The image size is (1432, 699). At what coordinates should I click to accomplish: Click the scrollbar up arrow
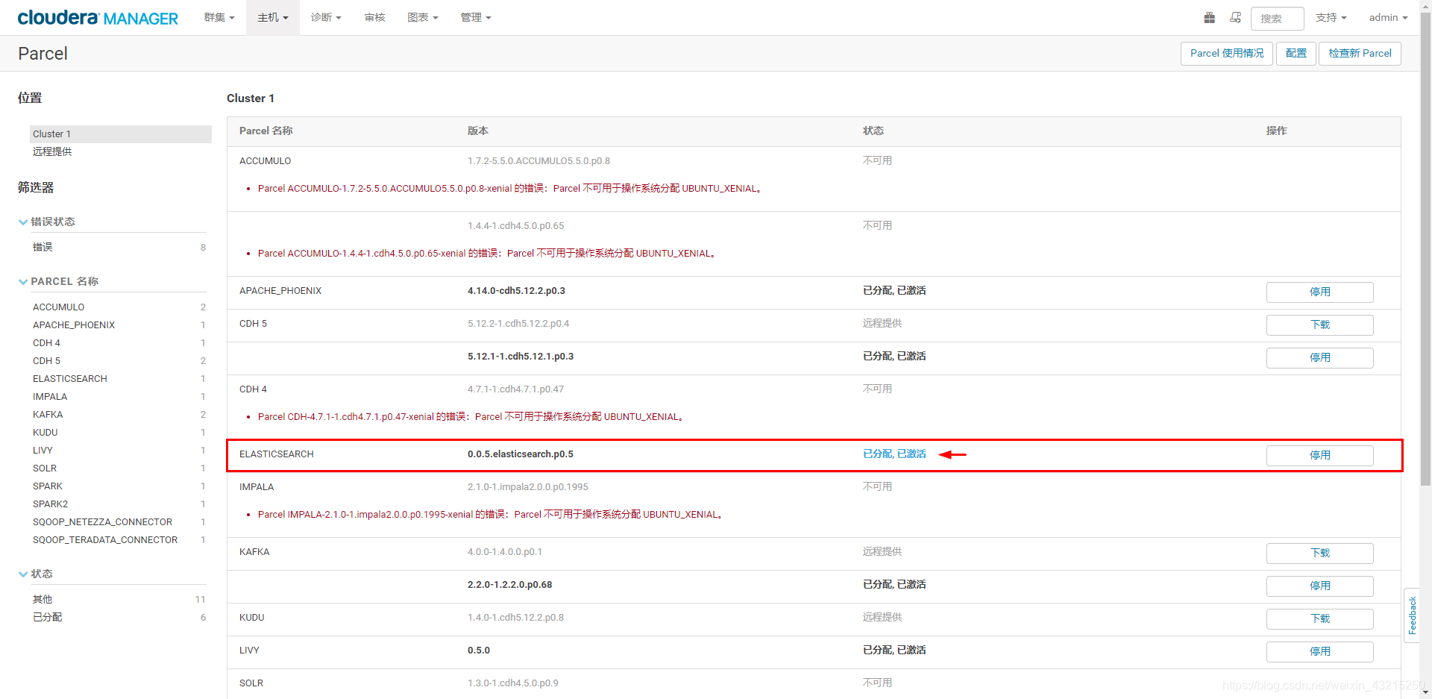point(1425,6)
